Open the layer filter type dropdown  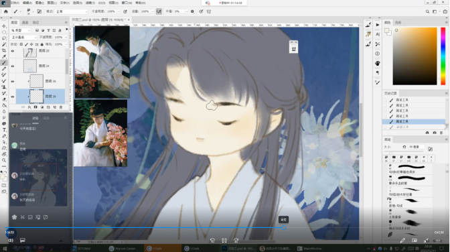(x=21, y=30)
